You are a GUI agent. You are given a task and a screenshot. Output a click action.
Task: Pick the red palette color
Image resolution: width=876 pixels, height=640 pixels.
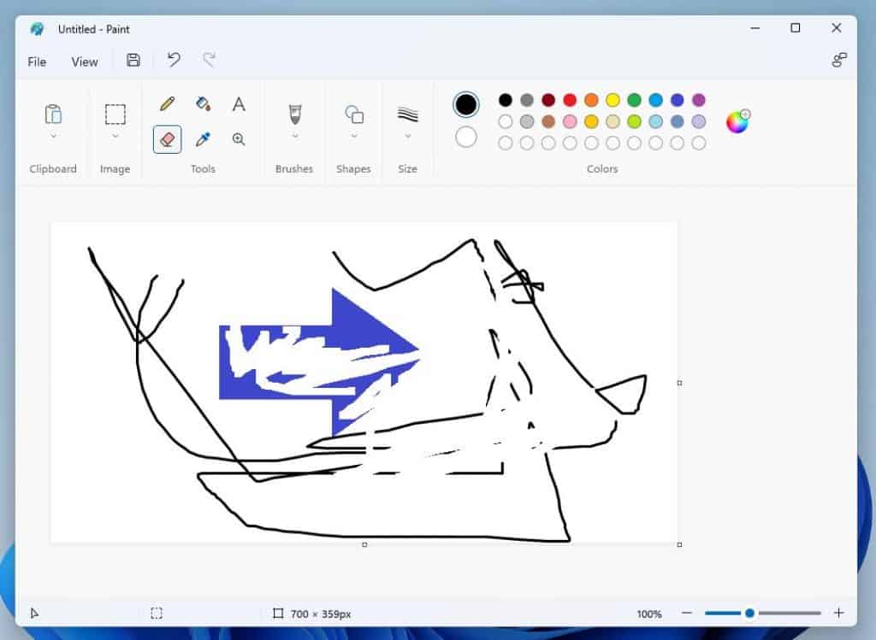[x=570, y=100]
